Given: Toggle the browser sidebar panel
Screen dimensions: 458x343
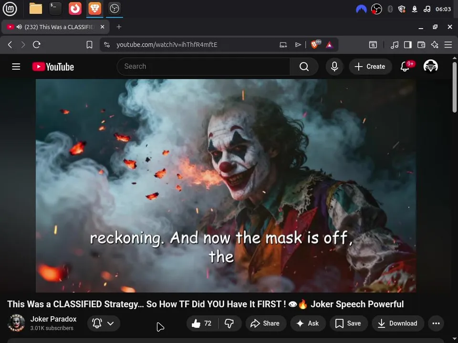Looking at the screenshot, I should [x=408, y=45].
